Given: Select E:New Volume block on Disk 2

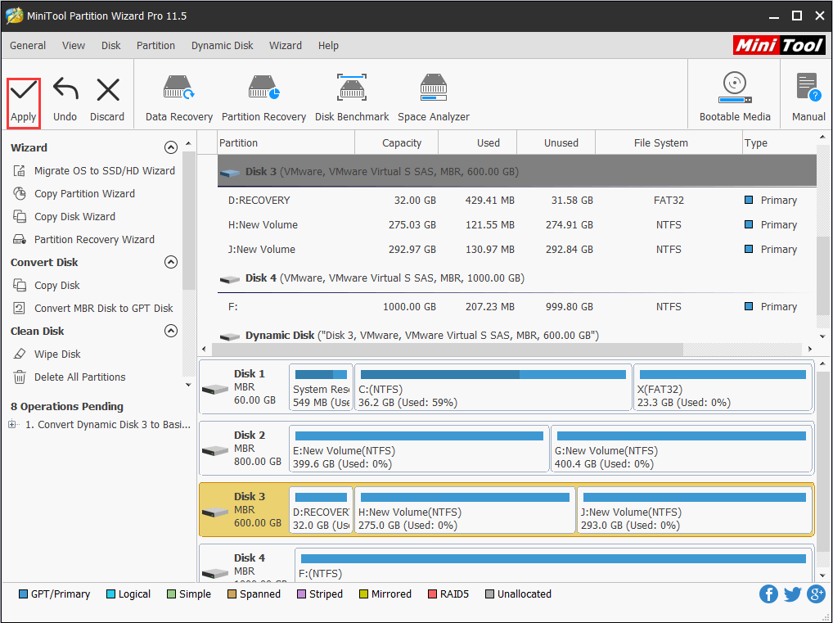Looking at the screenshot, I should pyautogui.click(x=419, y=449).
